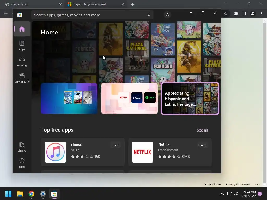The height and width of the screenshot is (200, 267).
Task: Select the Netflix app title text
Action: coord(164,144)
